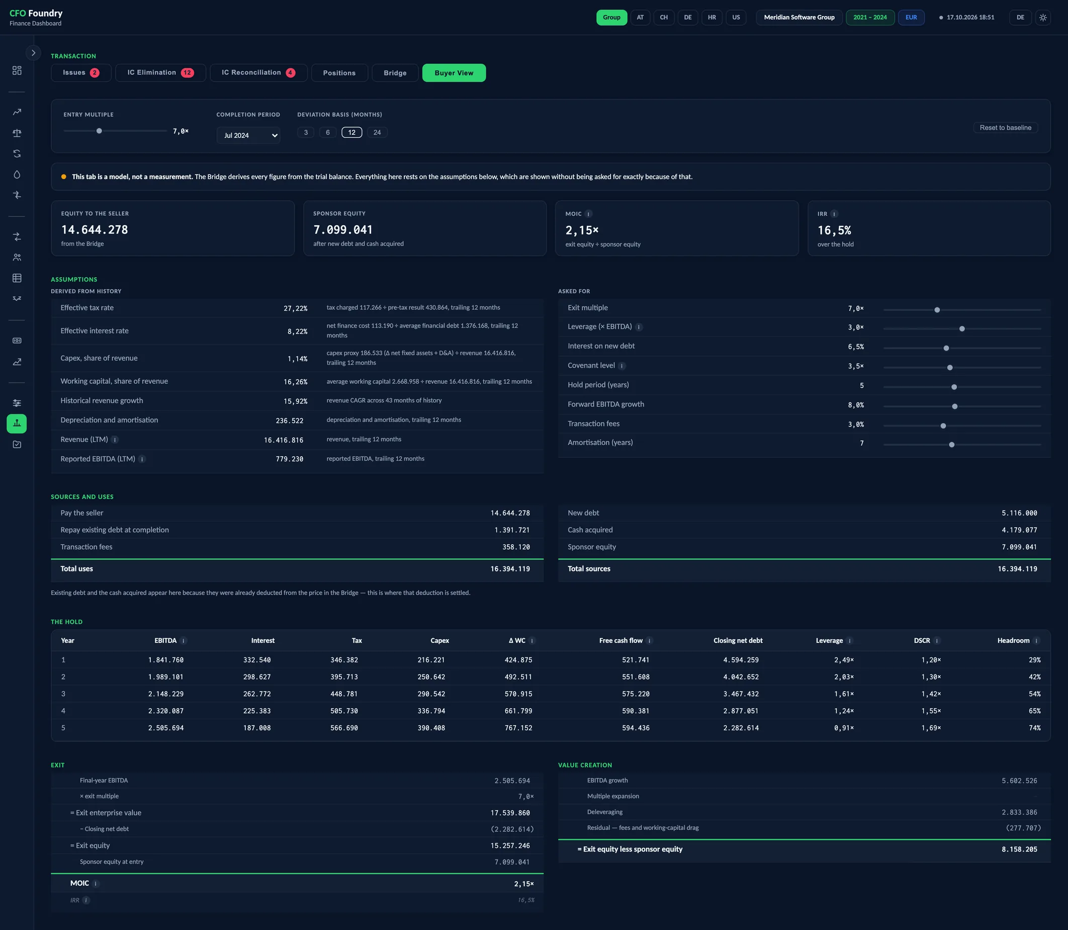
Task: Select 24 months deviation basis
Action: (377, 132)
